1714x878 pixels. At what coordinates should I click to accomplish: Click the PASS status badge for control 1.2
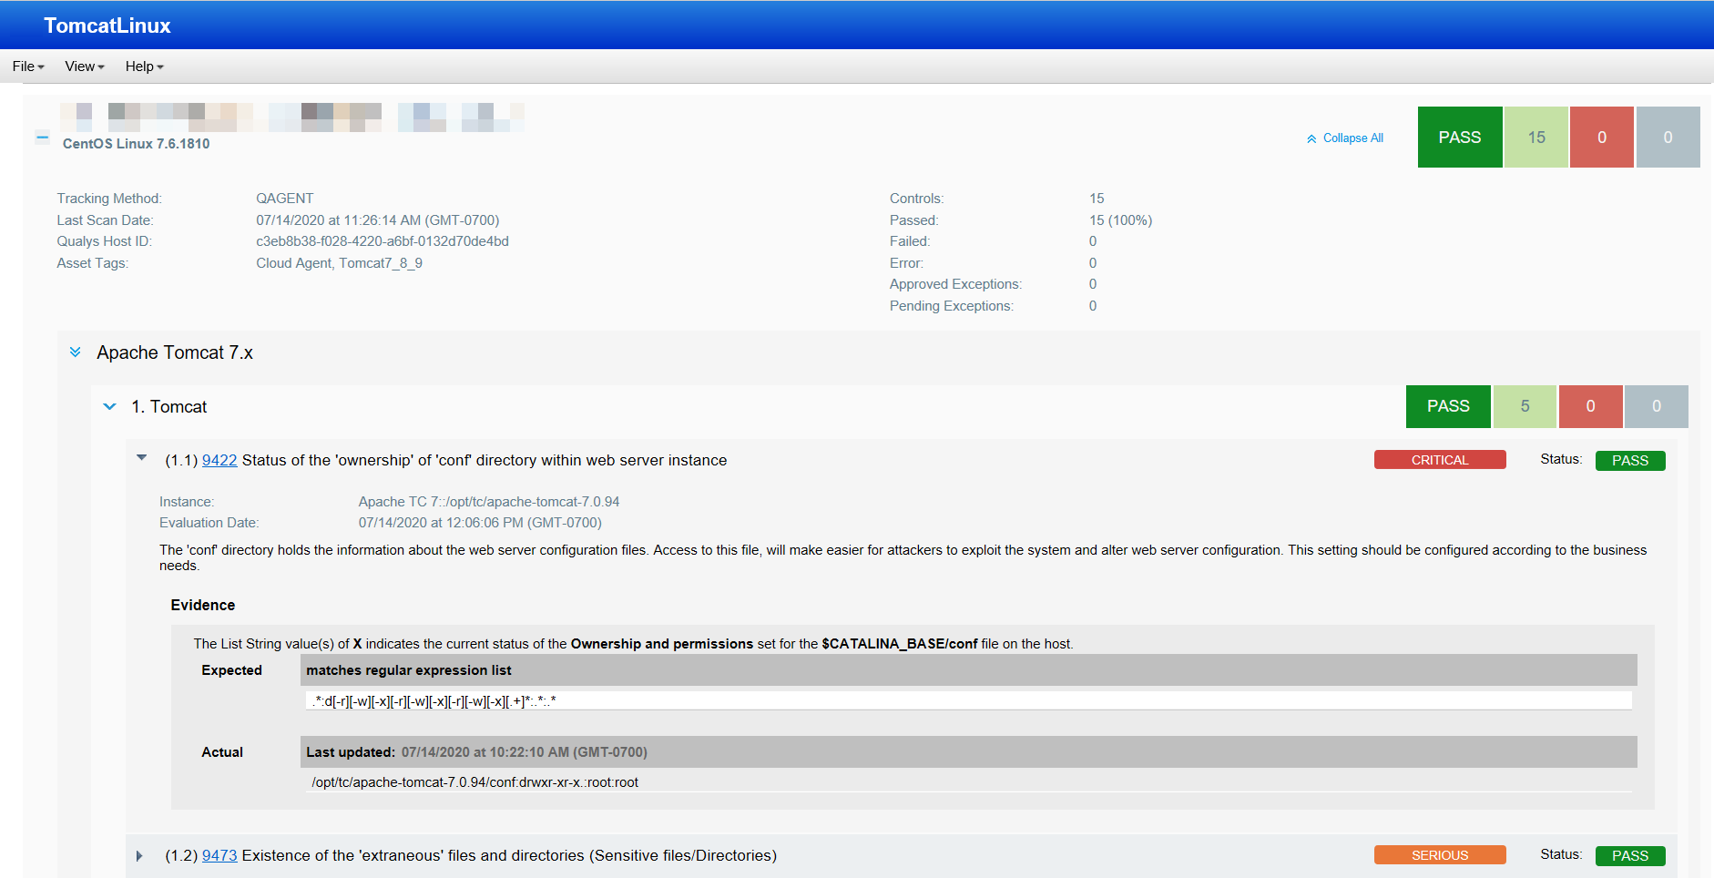(x=1629, y=855)
